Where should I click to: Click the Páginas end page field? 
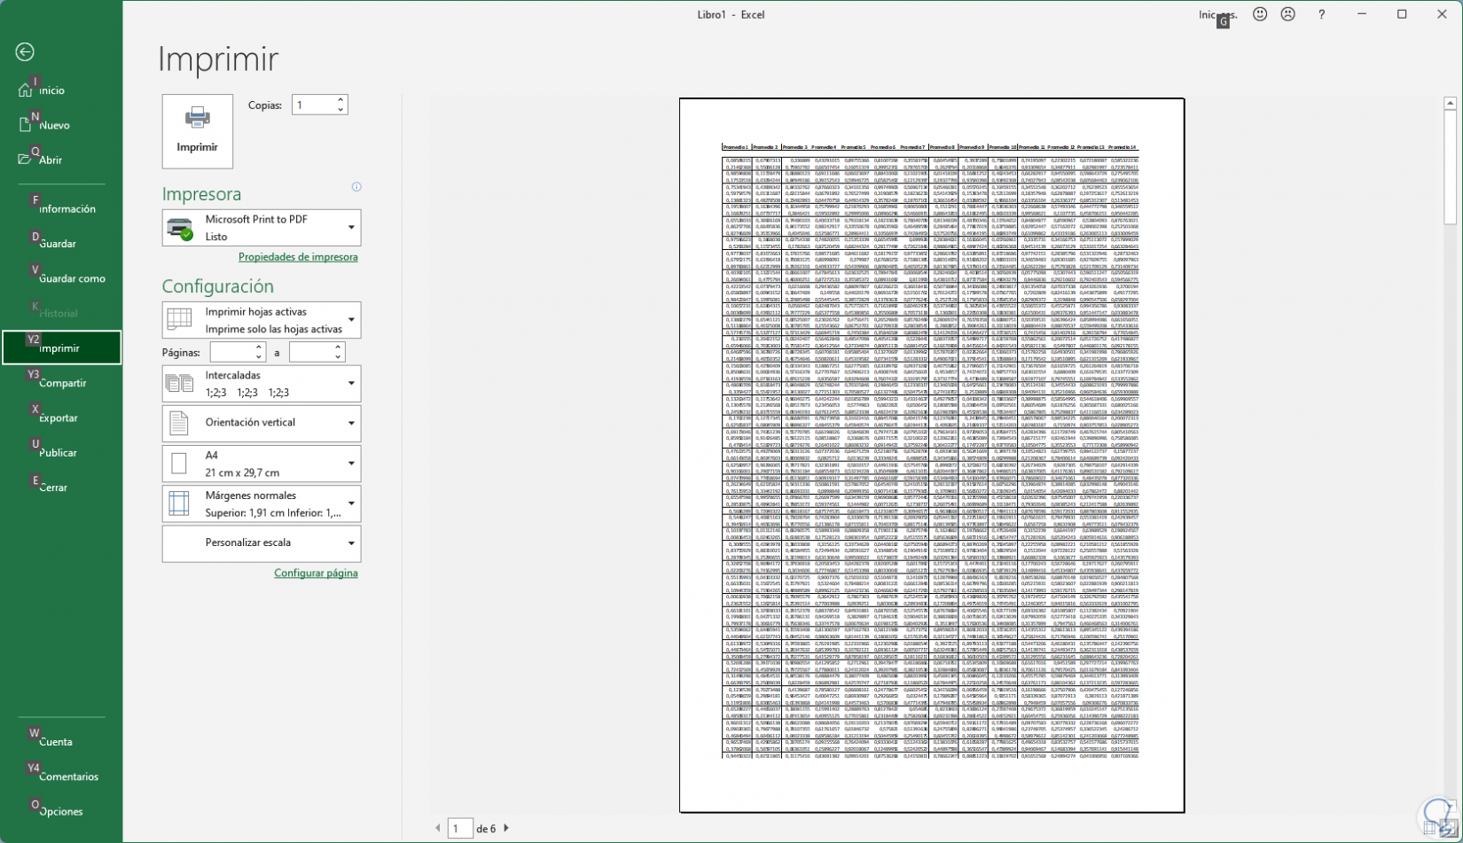310,353
